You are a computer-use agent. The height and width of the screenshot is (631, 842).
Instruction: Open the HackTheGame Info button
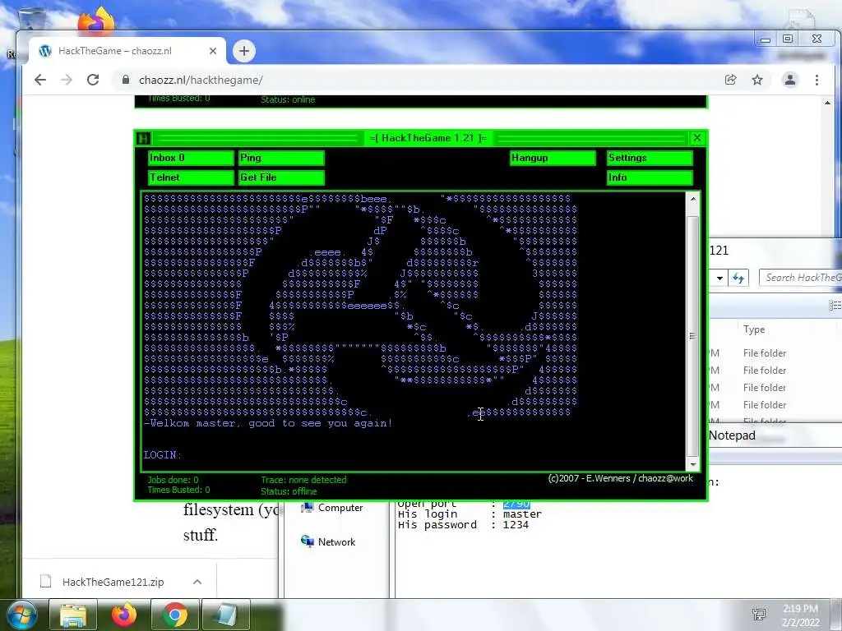(650, 177)
